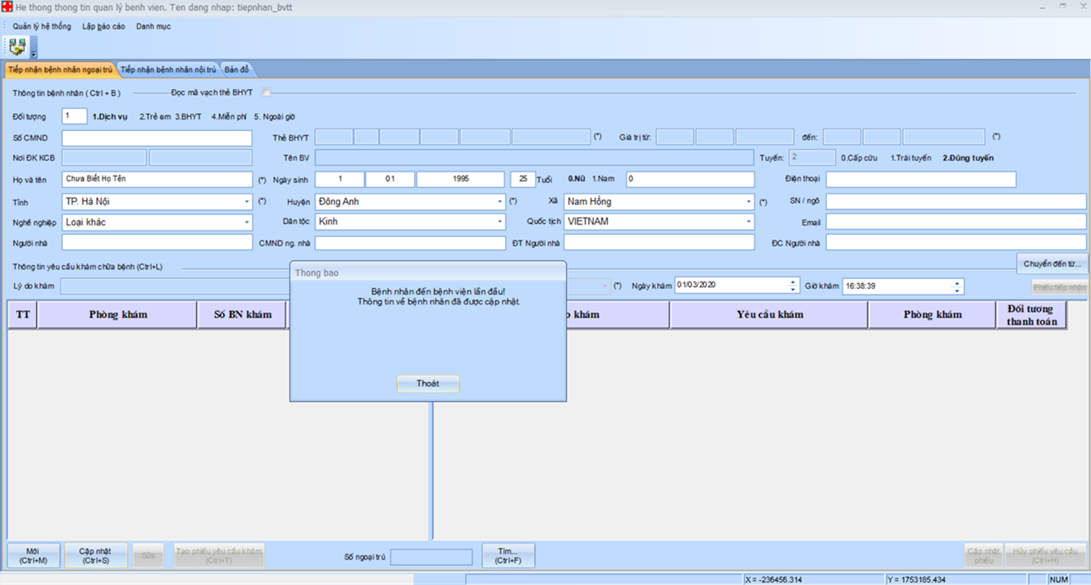This screenshot has height=585, width=1091.
Task: Click the Họ và tên field
Action: click(x=157, y=179)
